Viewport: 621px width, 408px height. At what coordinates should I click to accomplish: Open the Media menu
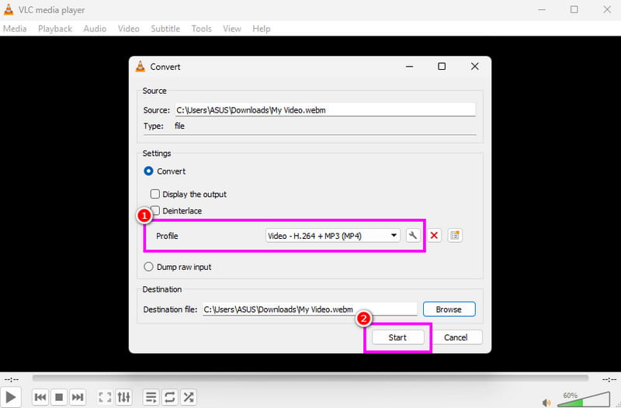[x=15, y=29]
